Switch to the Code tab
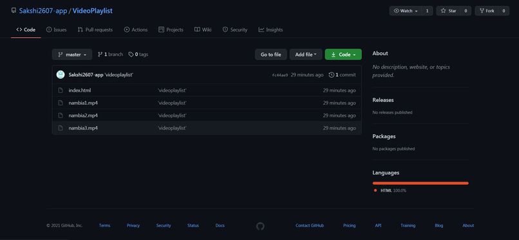The width and height of the screenshot is (519, 240). pyautogui.click(x=26, y=30)
